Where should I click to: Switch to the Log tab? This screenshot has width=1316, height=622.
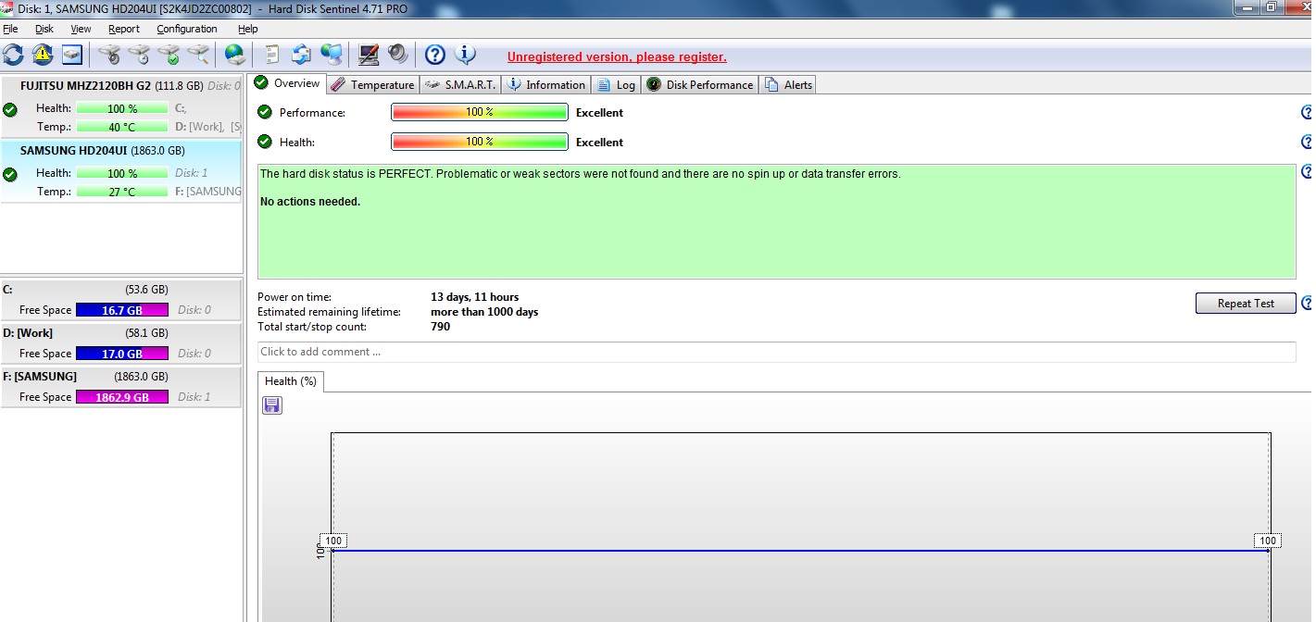(x=617, y=84)
